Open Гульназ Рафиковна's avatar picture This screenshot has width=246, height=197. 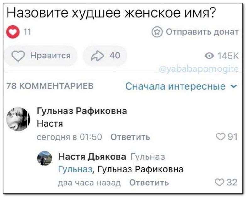[18, 119]
